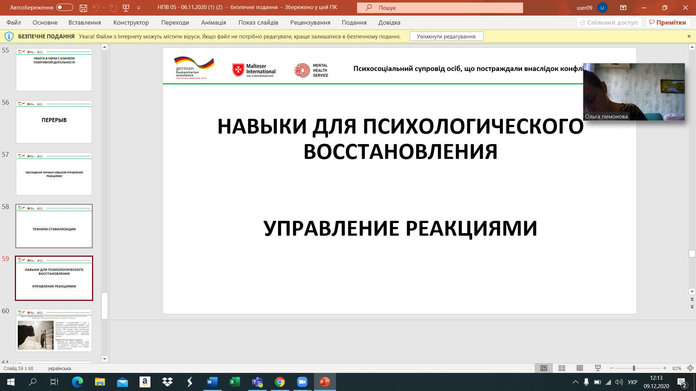Click Слайд 59 з 68 status text
696x391 pixels.
[x=18, y=368]
